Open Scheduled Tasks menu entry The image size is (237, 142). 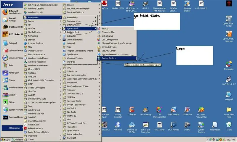[116, 47]
